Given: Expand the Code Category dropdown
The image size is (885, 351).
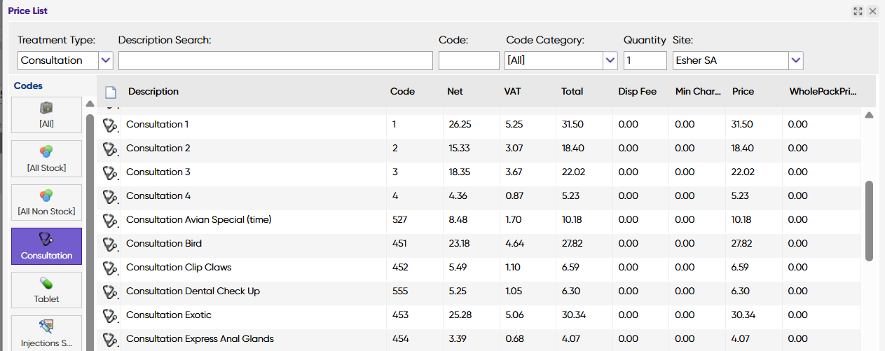Looking at the screenshot, I should [x=610, y=60].
